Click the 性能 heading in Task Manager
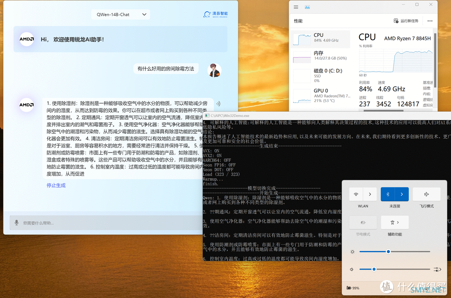 pyautogui.click(x=298, y=21)
